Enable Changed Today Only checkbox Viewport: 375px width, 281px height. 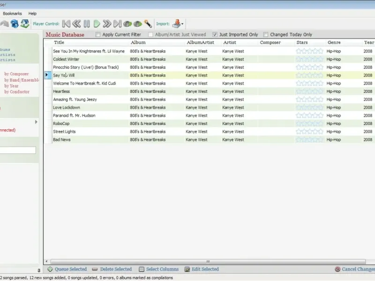pyautogui.click(x=266, y=35)
